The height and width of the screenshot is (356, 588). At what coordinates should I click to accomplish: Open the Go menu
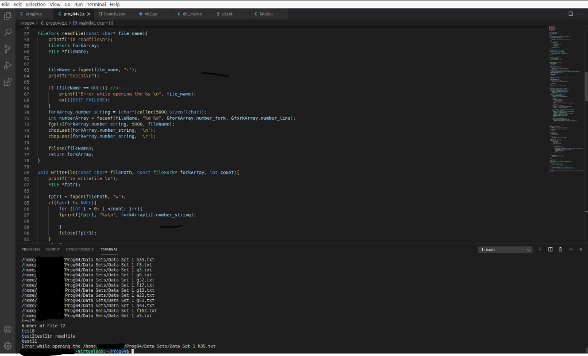(68, 5)
